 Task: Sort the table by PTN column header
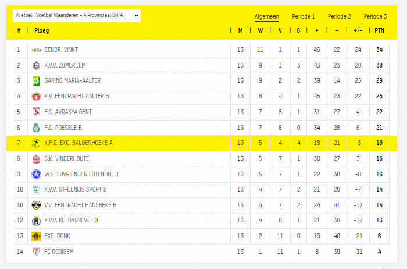(379, 30)
